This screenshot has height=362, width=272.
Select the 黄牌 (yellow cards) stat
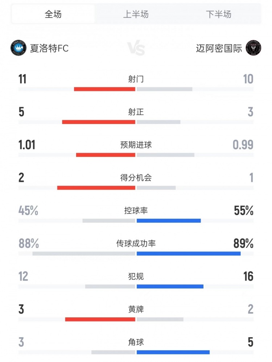[136, 309]
